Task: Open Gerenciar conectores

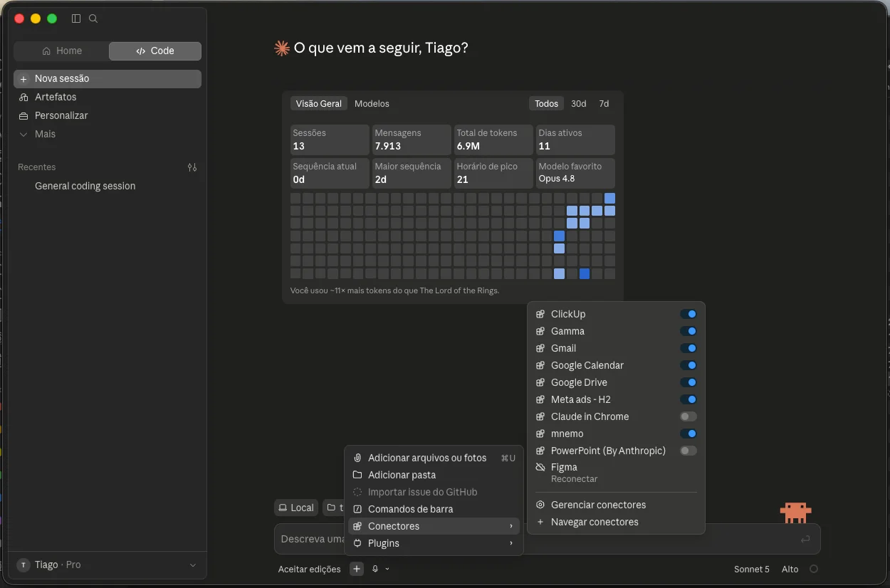Action: (x=617, y=505)
